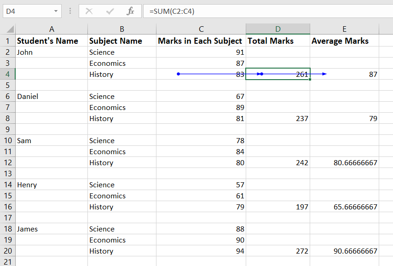Click the Name Box showing D4
Viewport: 393px width, 266px height.
coord(27,11)
